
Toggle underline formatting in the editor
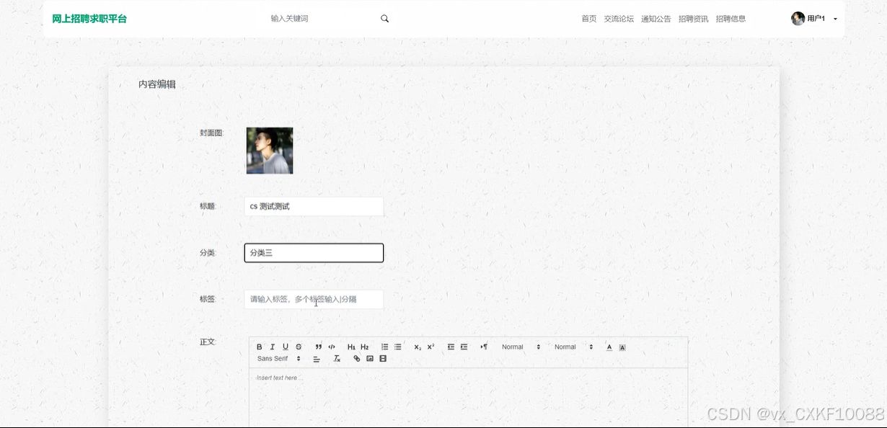286,347
